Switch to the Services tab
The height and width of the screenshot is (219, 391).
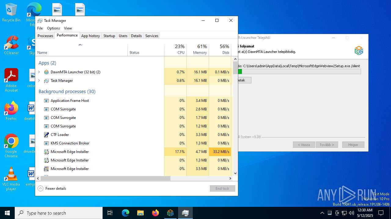(152, 36)
